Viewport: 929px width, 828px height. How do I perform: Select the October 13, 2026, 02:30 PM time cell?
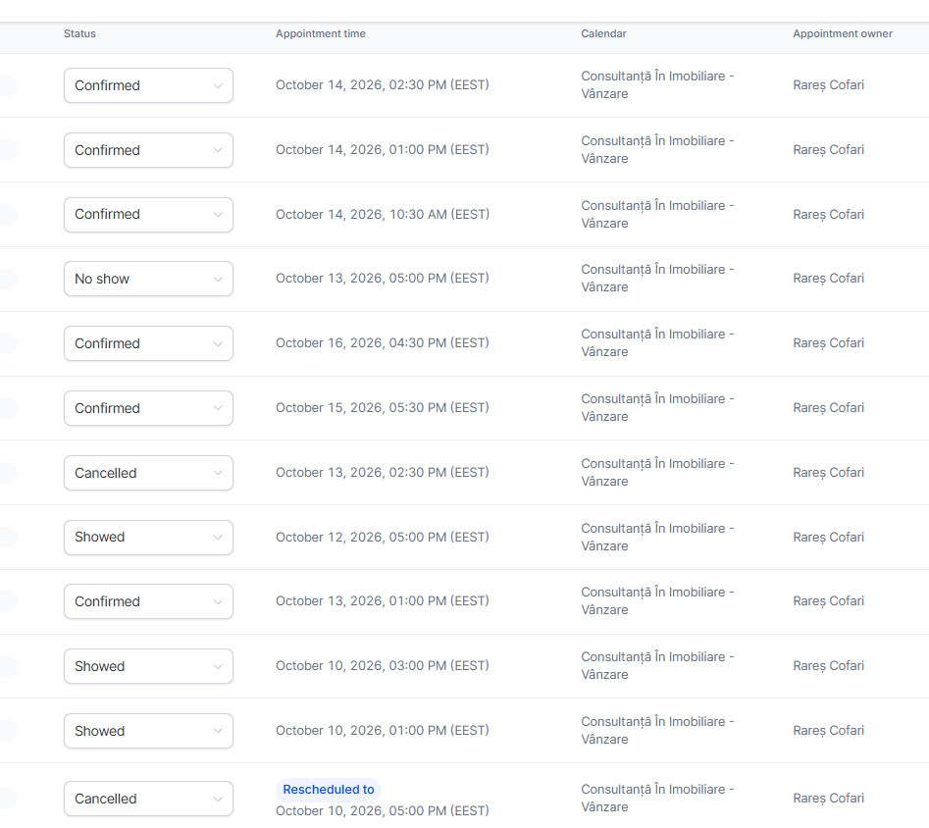tap(383, 472)
